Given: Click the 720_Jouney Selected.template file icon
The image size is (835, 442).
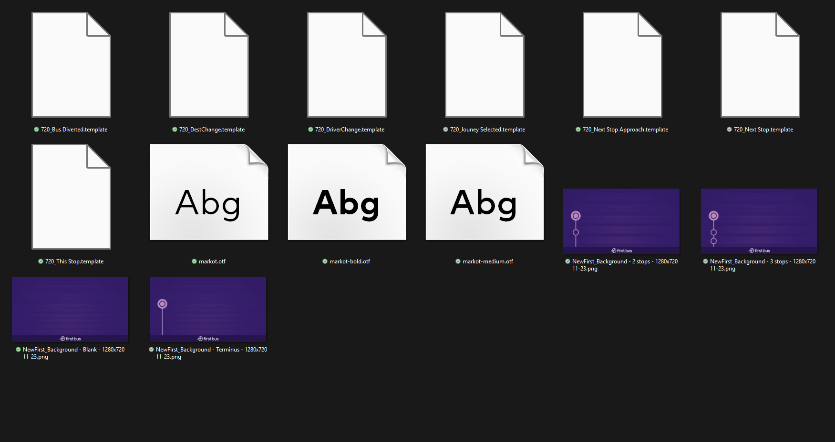Looking at the screenshot, I should (485, 65).
